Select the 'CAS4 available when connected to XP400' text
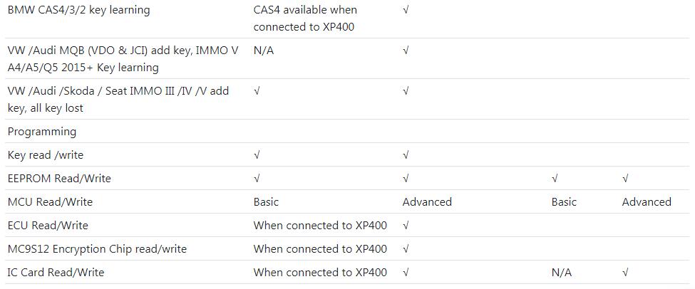The image size is (695, 289). point(305,18)
